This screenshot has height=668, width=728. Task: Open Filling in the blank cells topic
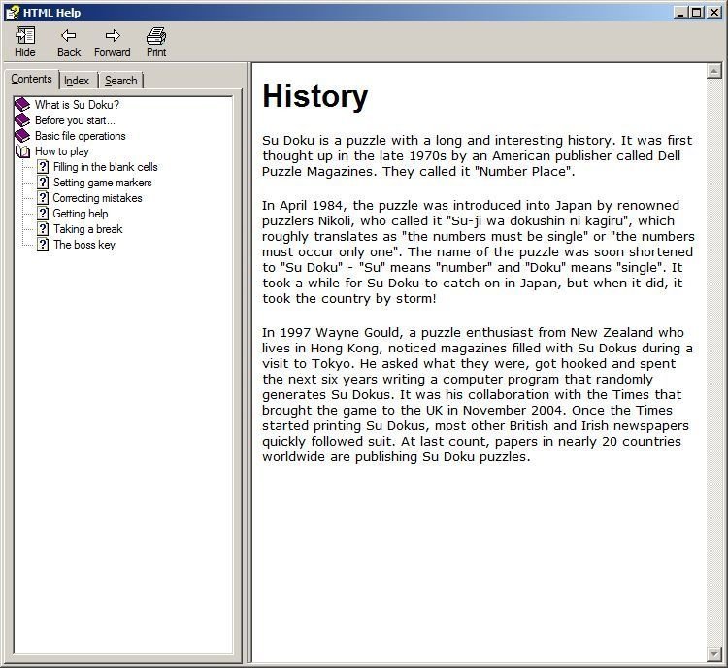point(105,167)
